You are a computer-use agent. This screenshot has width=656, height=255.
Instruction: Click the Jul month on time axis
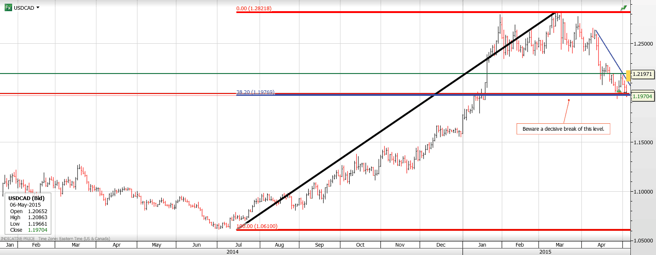238,244
